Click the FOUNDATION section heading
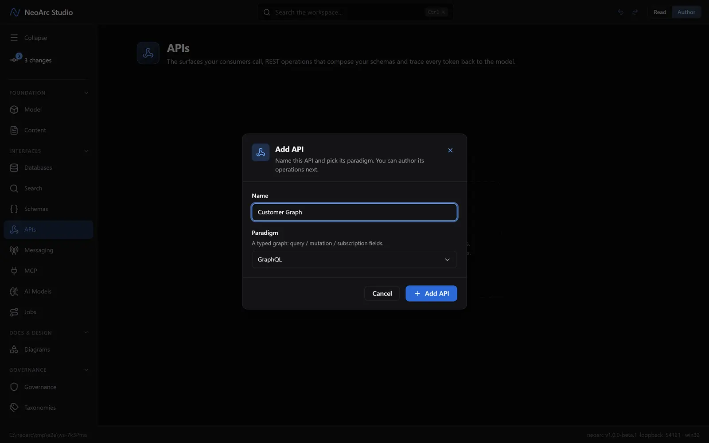The width and height of the screenshot is (709, 443). pyautogui.click(x=27, y=93)
